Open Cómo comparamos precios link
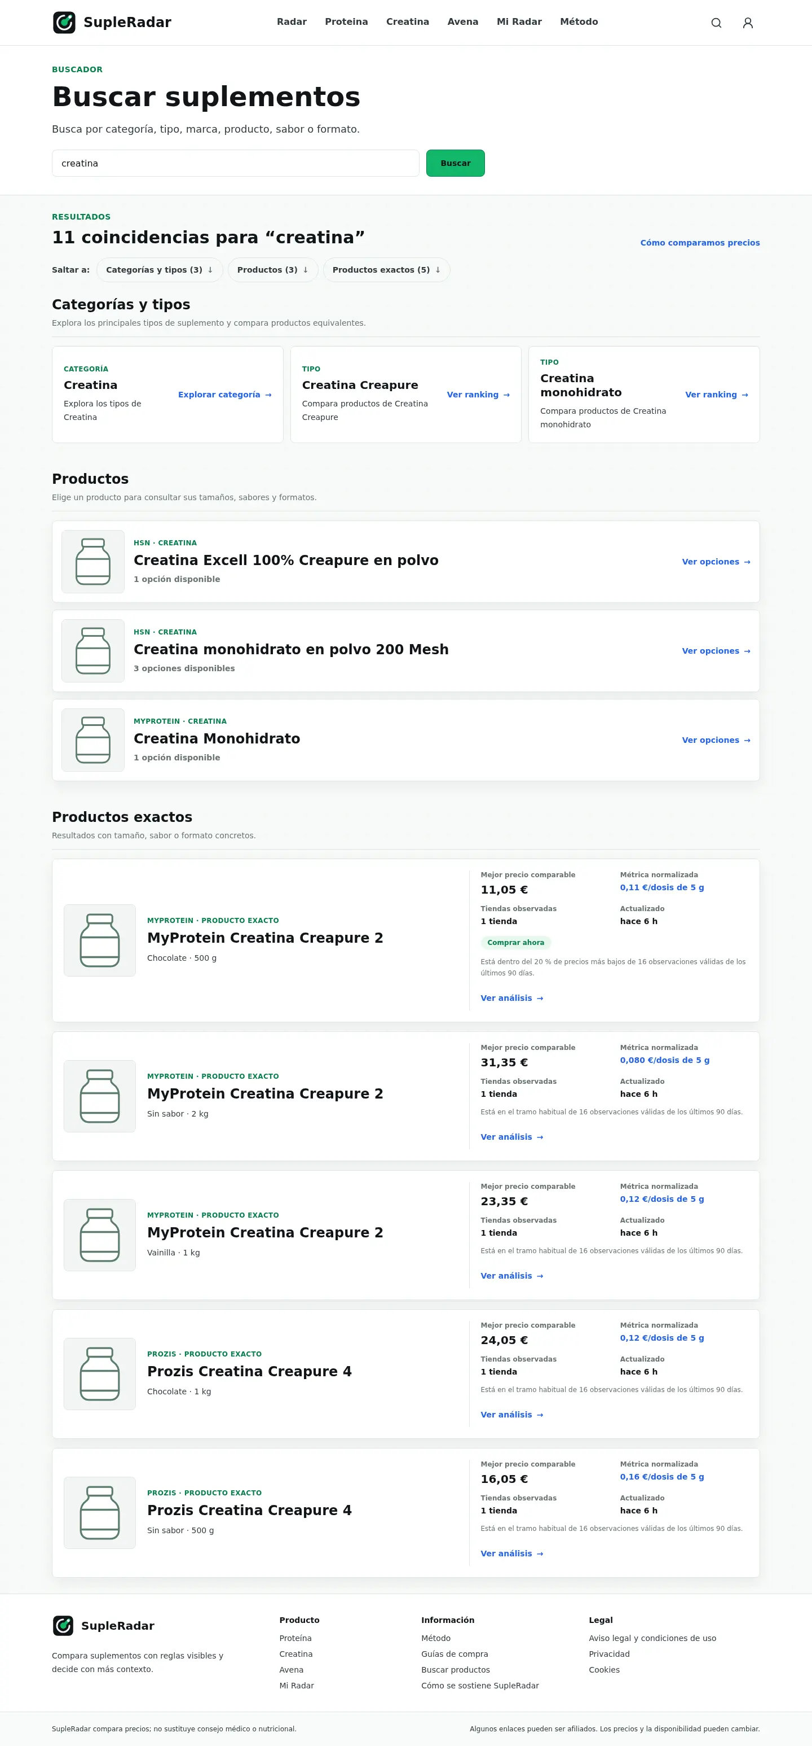 pos(700,243)
